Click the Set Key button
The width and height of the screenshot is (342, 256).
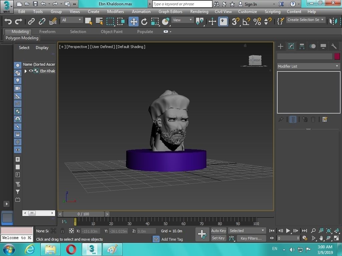coord(218,238)
